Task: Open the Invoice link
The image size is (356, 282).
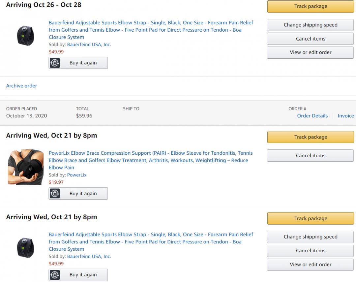Action: 345,116
